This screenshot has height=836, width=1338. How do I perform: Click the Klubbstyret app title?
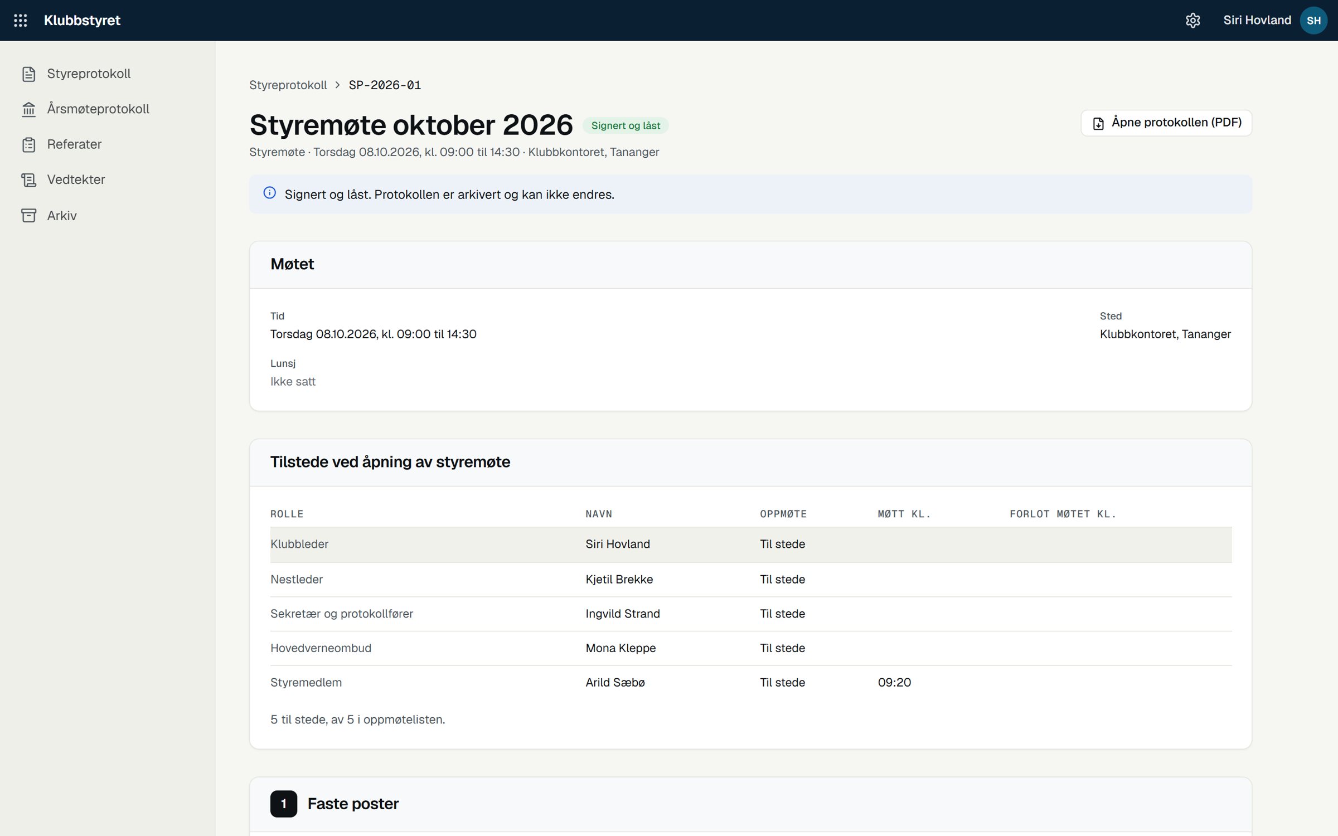click(82, 21)
